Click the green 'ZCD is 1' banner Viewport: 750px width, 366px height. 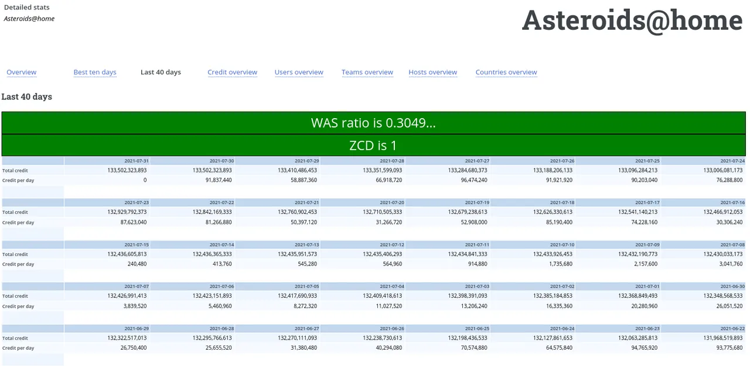point(373,145)
